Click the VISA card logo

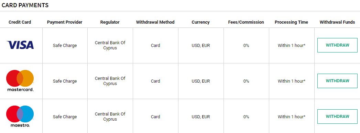(20, 45)
